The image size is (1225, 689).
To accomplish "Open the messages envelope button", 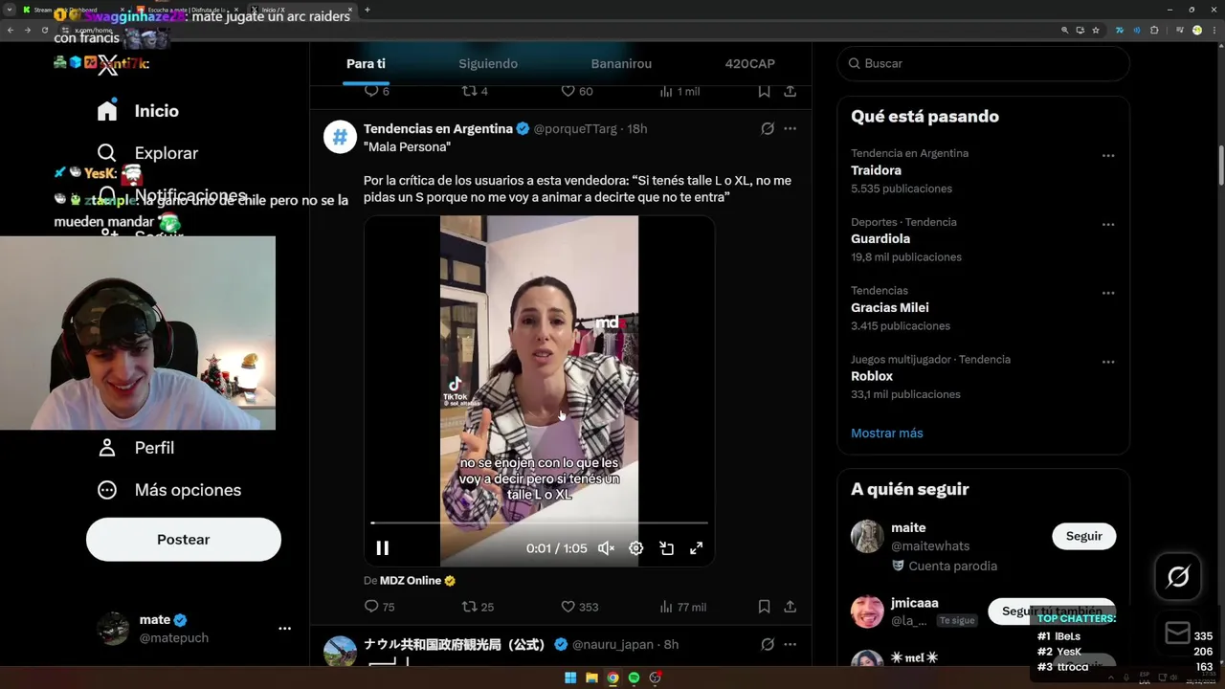I will pos(1178,633).
